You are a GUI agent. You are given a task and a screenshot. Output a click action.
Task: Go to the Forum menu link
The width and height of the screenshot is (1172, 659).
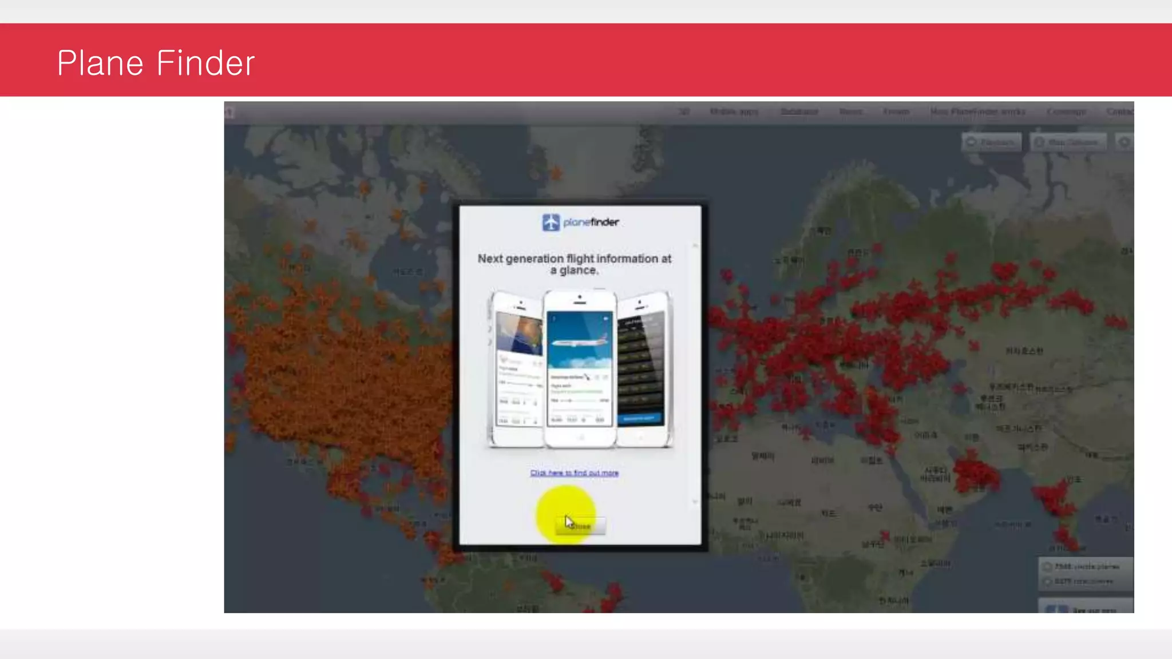(x=896, y=112)
